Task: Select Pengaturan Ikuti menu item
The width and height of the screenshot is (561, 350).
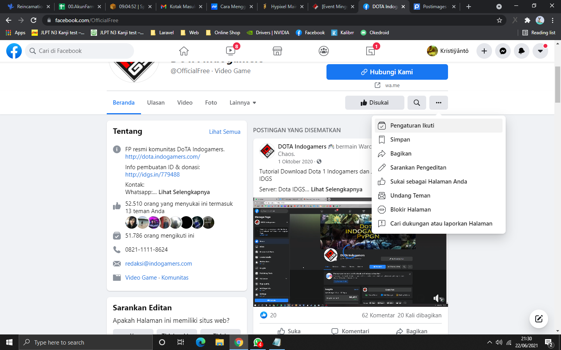Action: pyautogui.click(x=439, y=126)
